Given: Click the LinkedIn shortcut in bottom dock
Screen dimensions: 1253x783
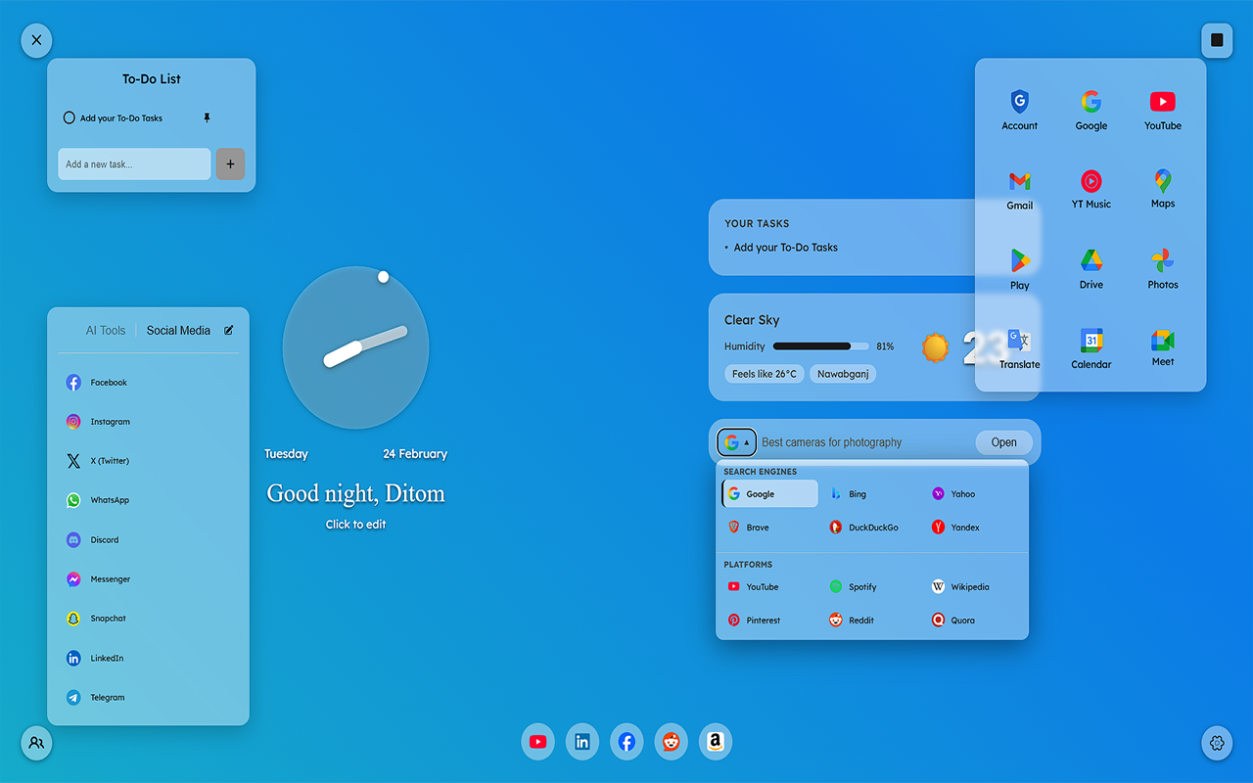Looking at the screenshot, I should click(x=582, y=742).
